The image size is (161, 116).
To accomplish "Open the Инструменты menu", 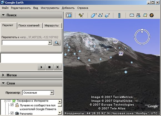I will 50,8.
